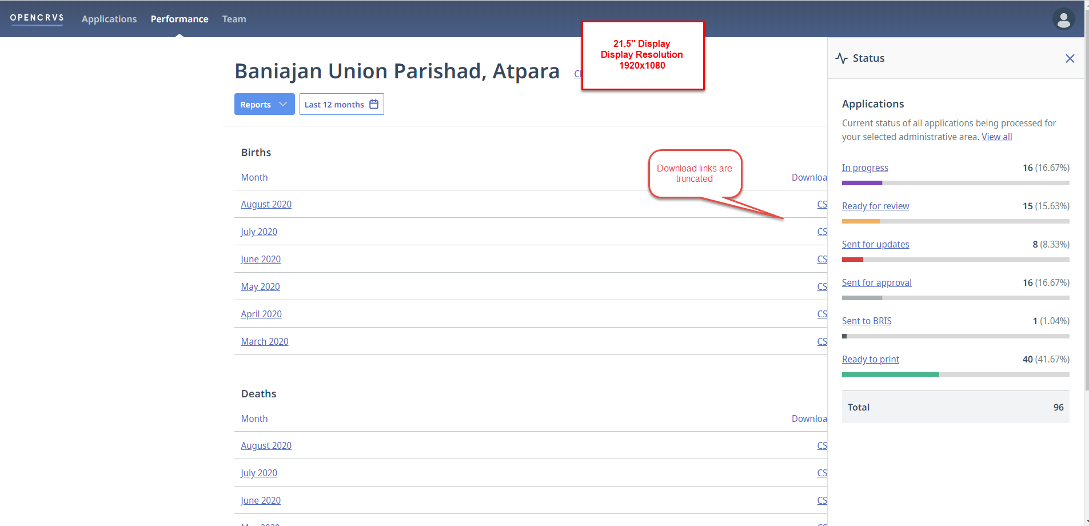Open the Sent to BRIS applications

click(x=866, y=321)
